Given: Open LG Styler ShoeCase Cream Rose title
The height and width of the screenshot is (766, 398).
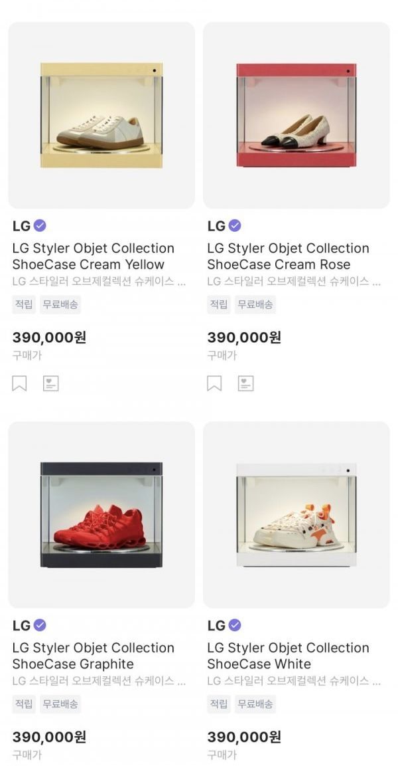Looking at the screenshot, I should click(x=288, y=256).
